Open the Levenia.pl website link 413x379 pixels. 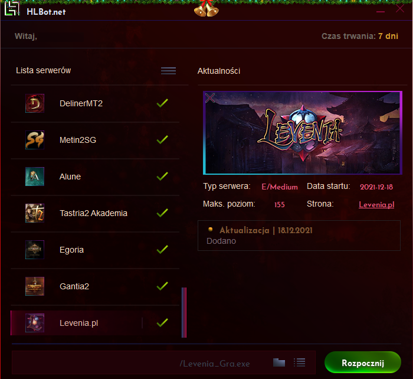[x=376, y=204]
